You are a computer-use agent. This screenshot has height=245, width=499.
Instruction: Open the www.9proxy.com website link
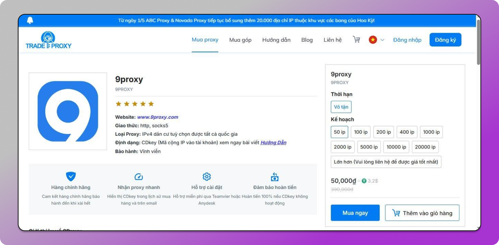[x=158, y=117]
